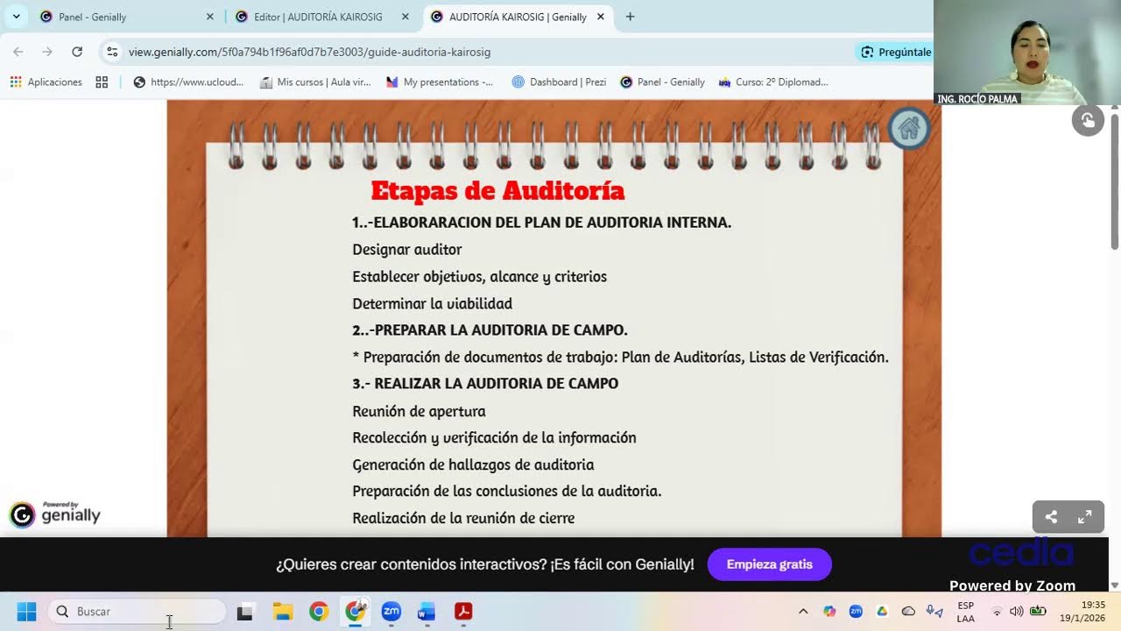Click the line Determinar la viabilidad

pos(432,304)
